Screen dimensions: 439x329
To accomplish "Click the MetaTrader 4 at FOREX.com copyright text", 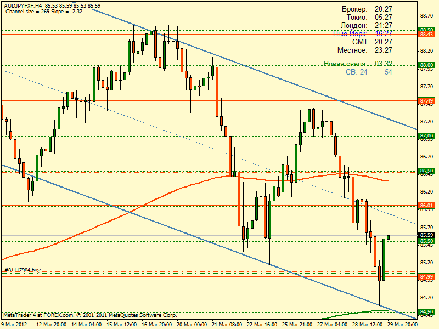I will (90, 315).
